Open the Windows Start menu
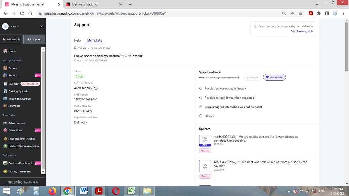 [6, 191]
